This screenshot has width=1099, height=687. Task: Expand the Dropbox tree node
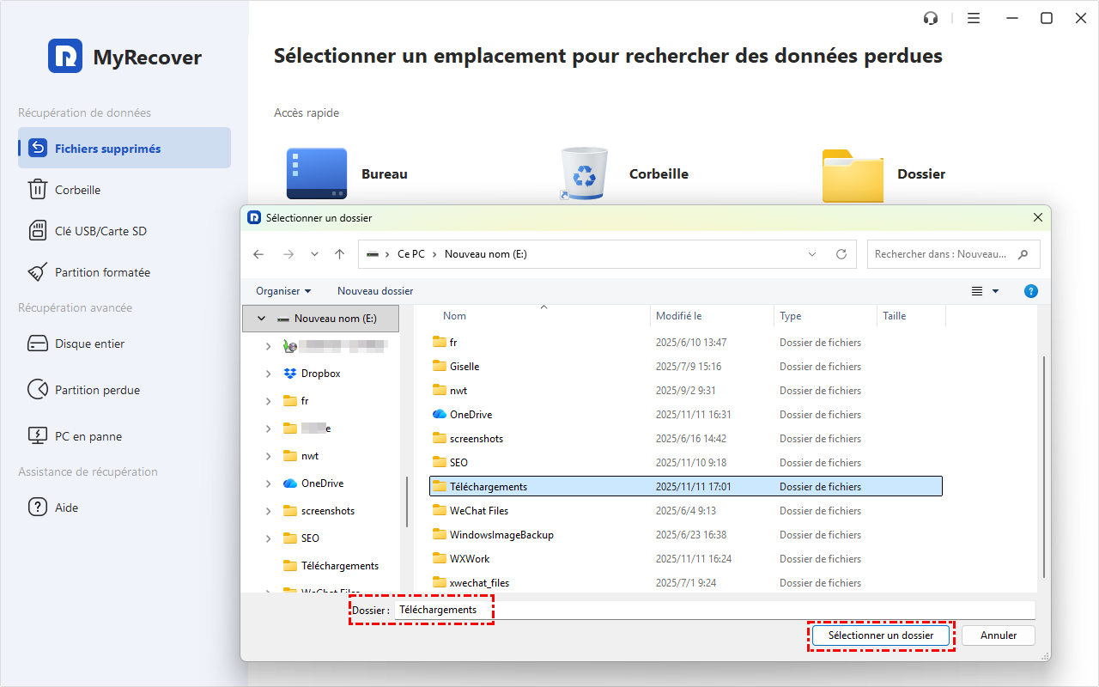[269, 374]
